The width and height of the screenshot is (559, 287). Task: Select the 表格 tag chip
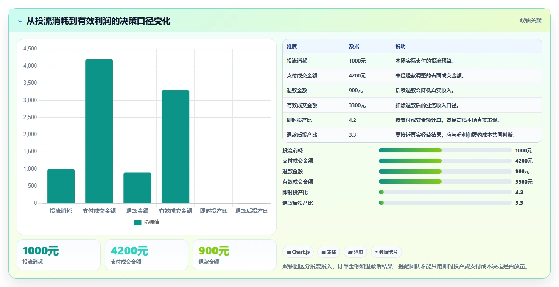[x=329, y=252]
